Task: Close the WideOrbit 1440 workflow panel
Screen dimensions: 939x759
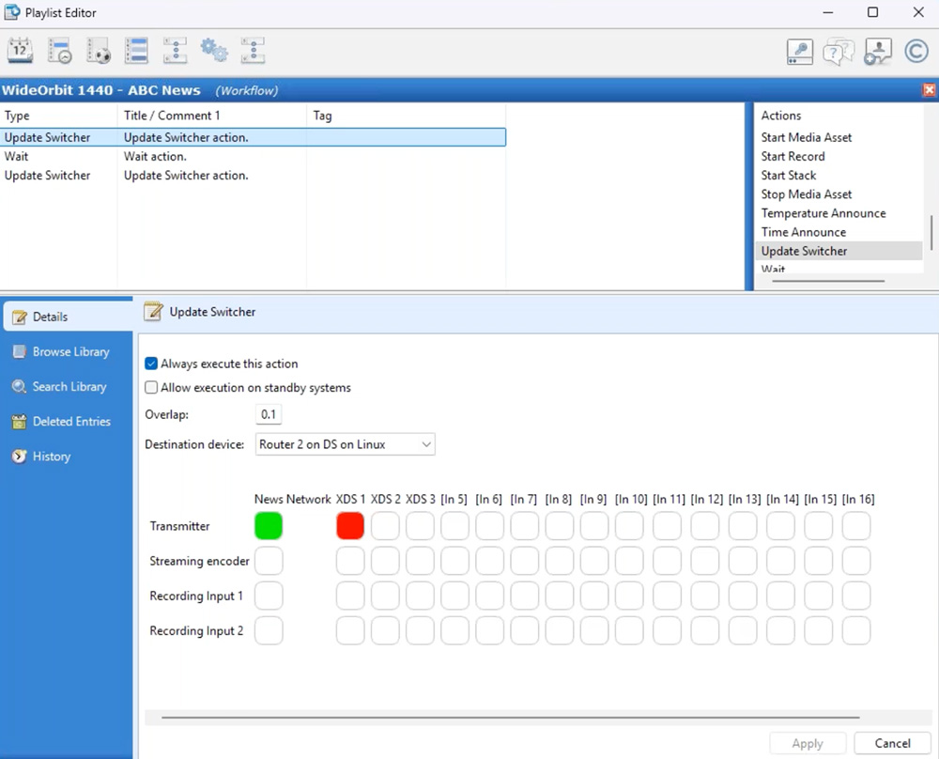Action: point(929,90)
